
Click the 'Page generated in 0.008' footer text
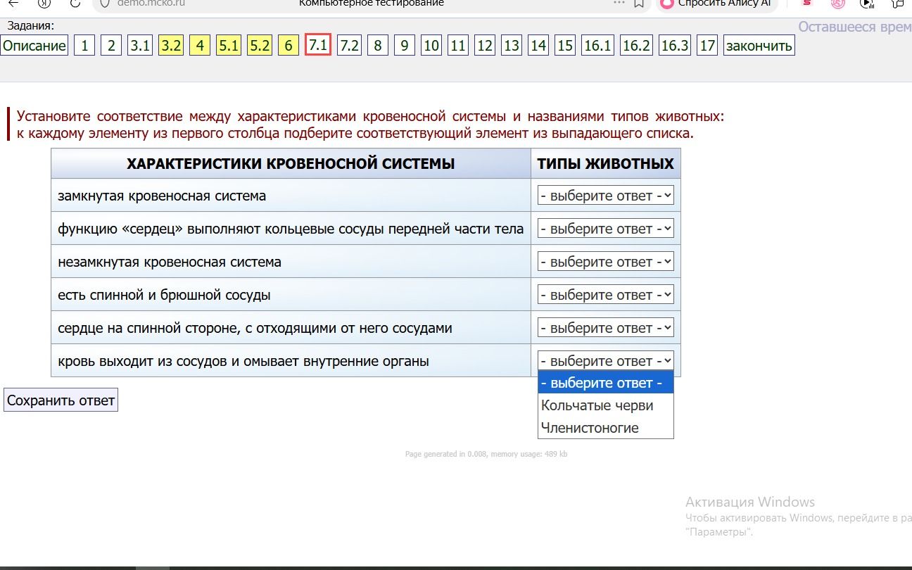[486, 454]
